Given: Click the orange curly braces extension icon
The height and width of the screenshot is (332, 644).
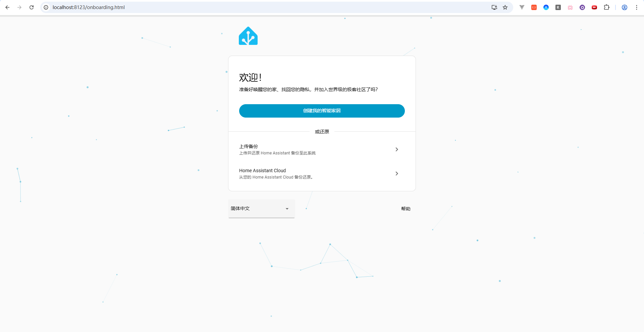Looking at the screenshot, I should pyautogui.click(x=534, y=7).
